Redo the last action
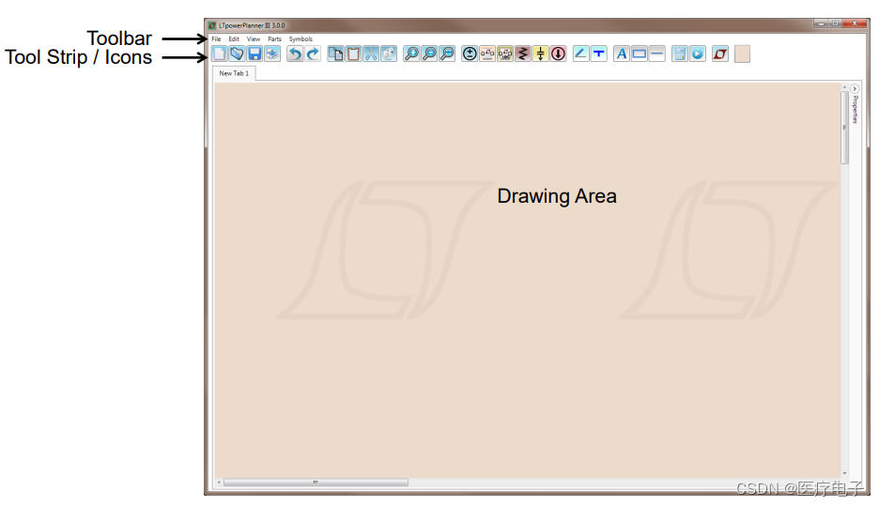 click(313, 54)
